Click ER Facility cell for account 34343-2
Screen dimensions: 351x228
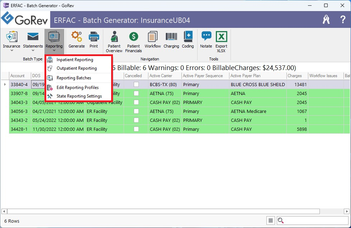click(x=104, y=120)
